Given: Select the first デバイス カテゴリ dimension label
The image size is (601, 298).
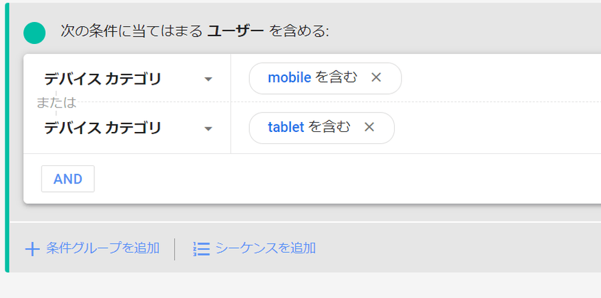Looking at the screenshot, I should click(x=103, y=79).
